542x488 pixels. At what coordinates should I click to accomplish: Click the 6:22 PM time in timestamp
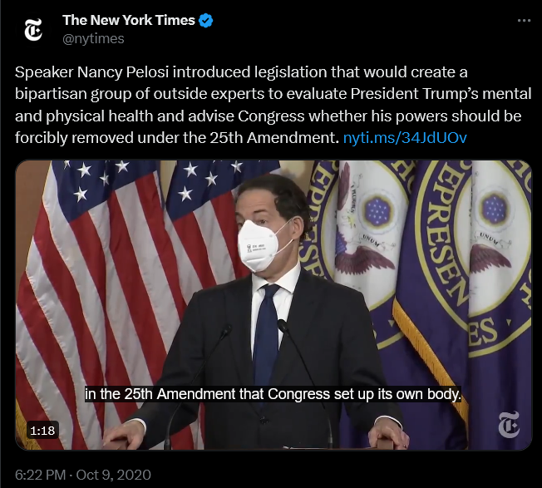click(40, 475)
